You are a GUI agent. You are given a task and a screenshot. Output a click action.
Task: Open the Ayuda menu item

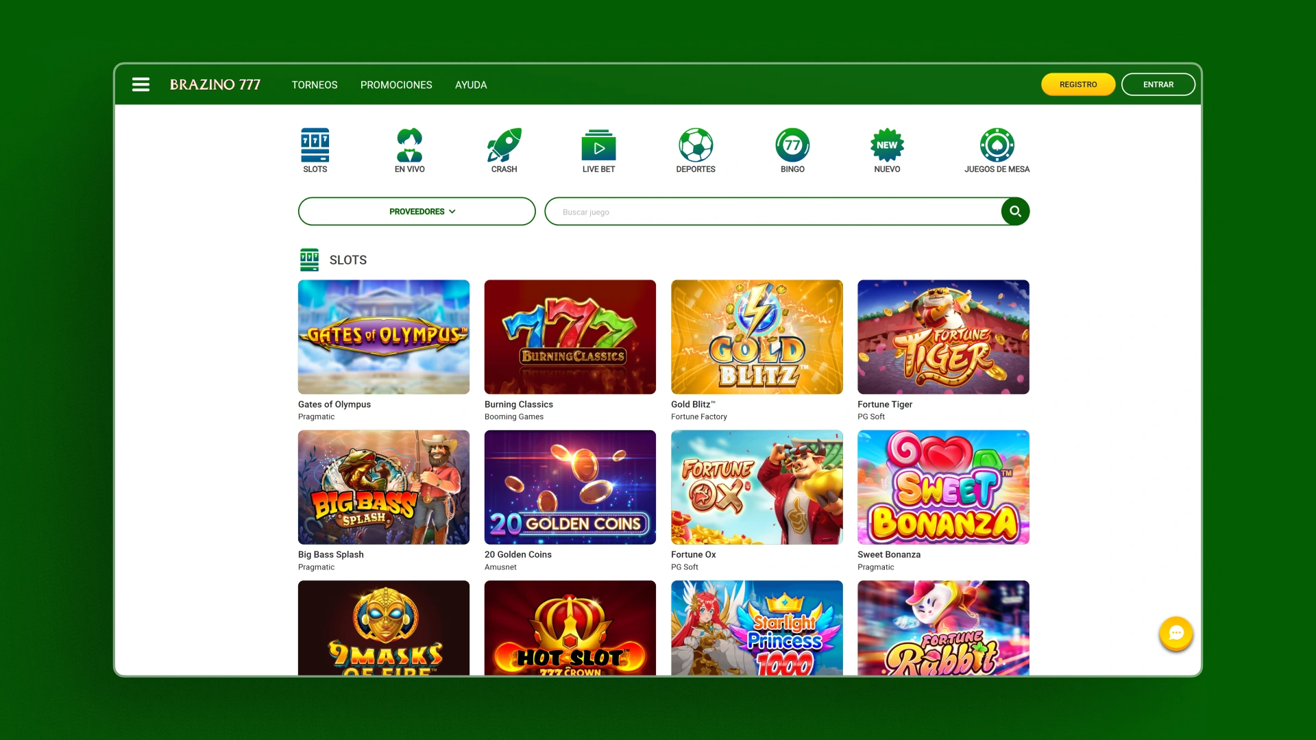point(471,85)
